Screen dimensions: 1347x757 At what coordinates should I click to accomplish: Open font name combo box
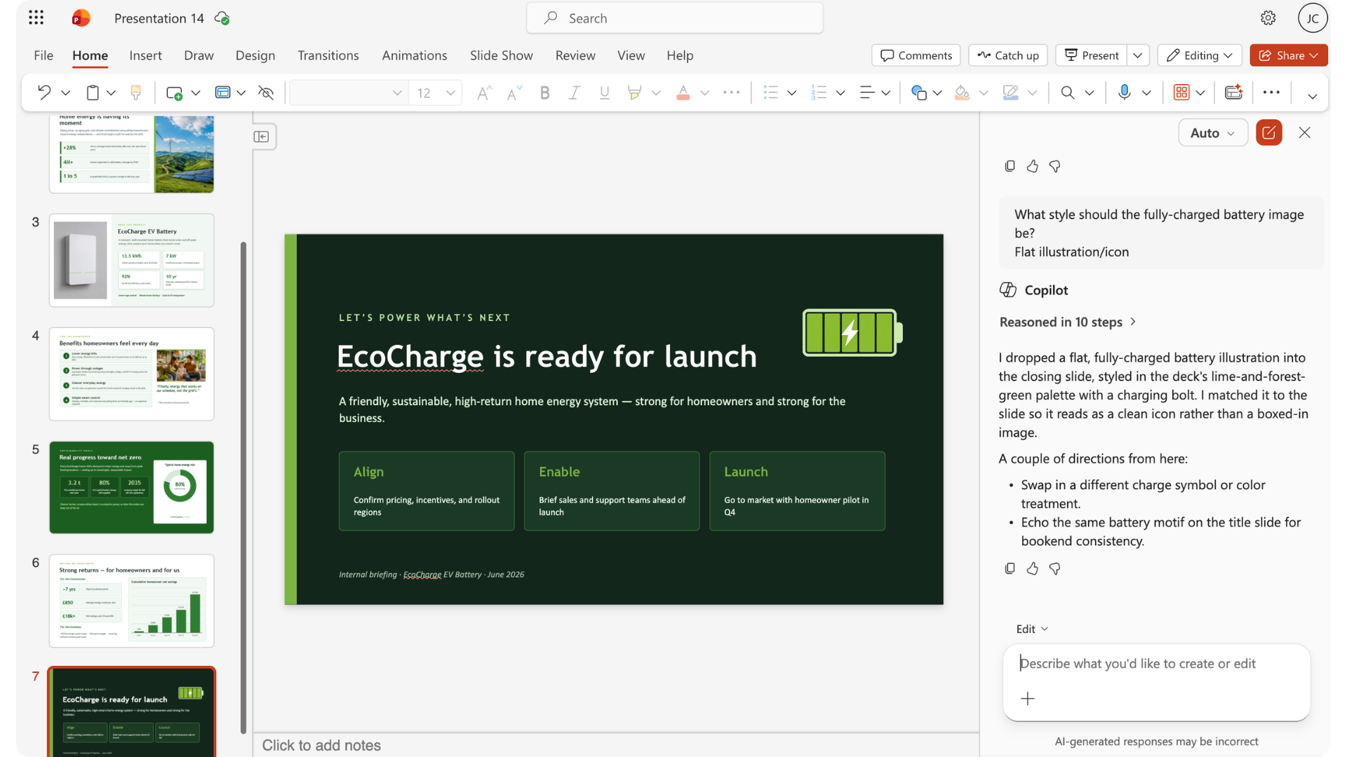pyautogui.click(x=348, y=93)
